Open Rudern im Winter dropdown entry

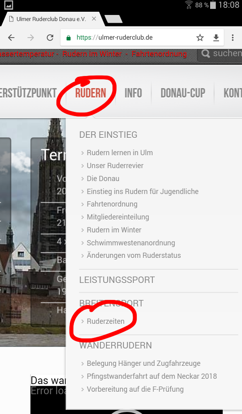114,230
